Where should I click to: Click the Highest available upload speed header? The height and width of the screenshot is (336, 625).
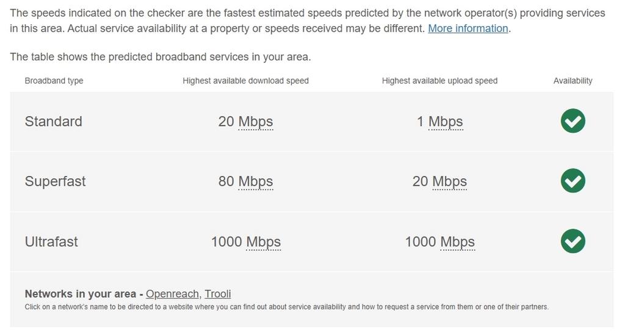[x=439, y=81]
